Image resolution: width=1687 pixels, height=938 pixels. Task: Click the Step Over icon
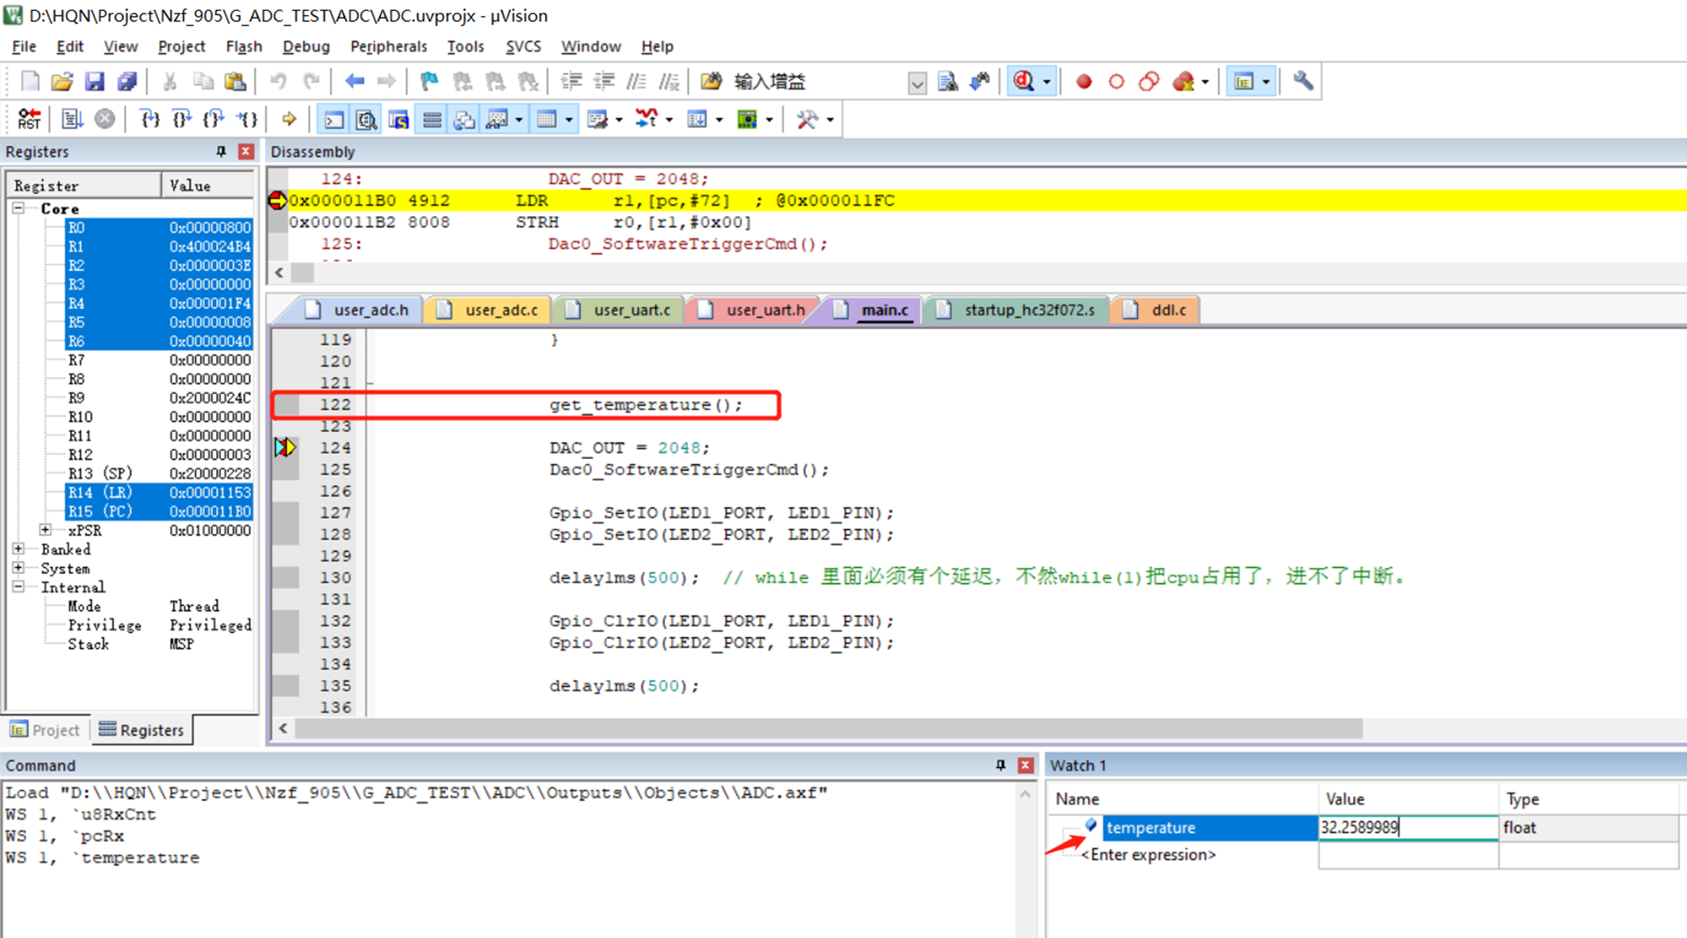(x=181, y=119)
